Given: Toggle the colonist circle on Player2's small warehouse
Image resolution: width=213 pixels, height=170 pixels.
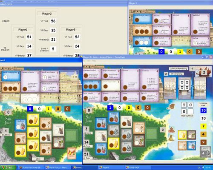Looking at the screenshot, I should [44, 77].
